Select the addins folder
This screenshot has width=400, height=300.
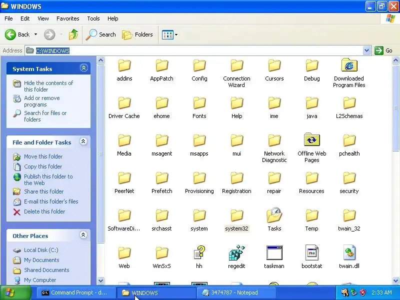124,65
